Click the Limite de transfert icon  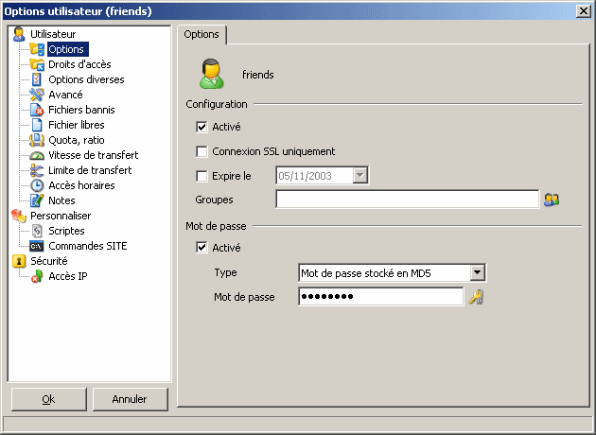(37, 170)
